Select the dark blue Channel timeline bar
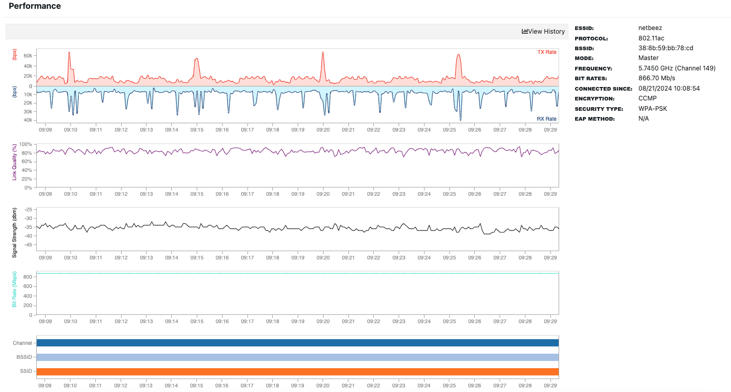 click(298, 343)
